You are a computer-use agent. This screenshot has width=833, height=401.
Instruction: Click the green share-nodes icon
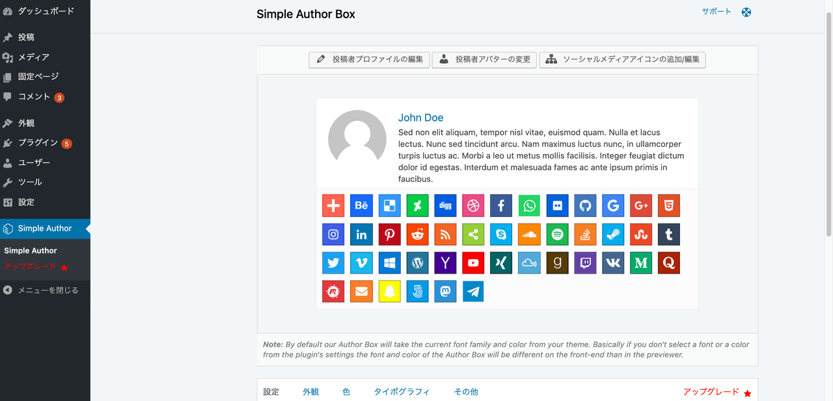click(x=473, y=235)
